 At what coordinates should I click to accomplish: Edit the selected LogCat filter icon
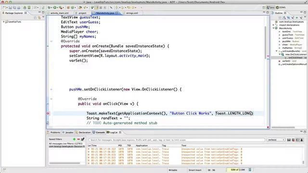coord(83,139)
